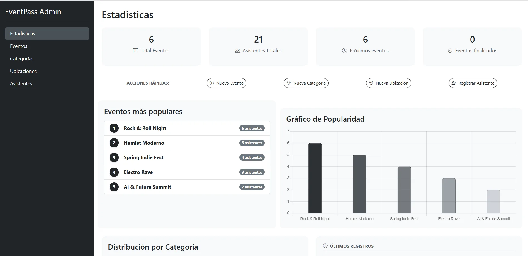Click the Registrar Asistente button
Image resolution: width=528 pixels, height=256 pixels.
(x=473, y=83)
